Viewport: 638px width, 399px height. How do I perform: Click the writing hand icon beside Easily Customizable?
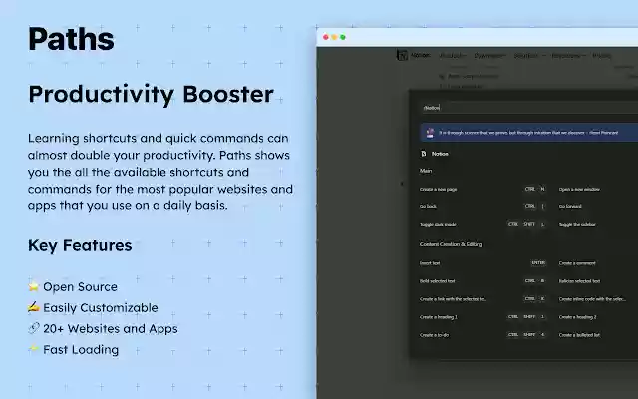click(33, 307)
